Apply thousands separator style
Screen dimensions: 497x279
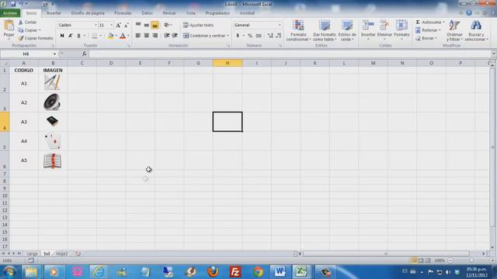coord(259,36)
